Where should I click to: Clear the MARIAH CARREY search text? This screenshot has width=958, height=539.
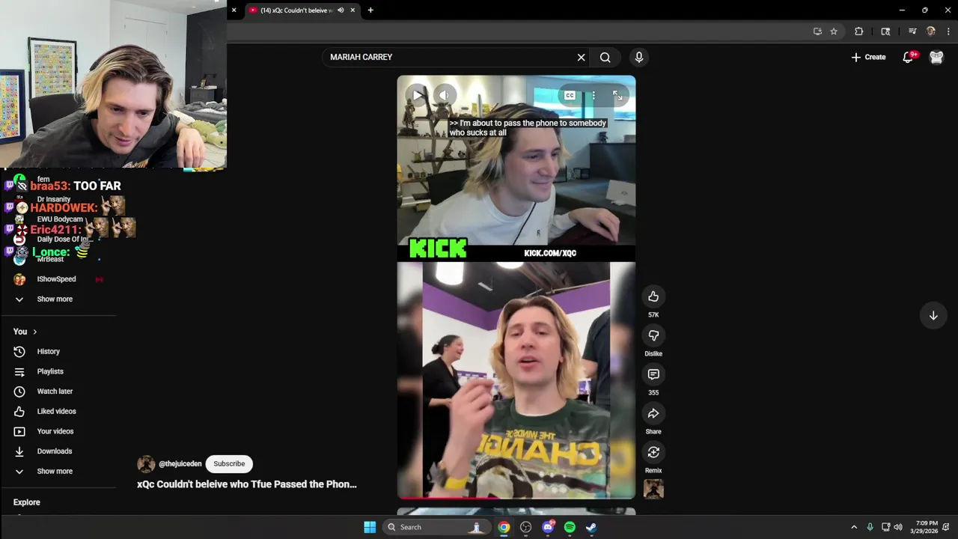[581, 57]
